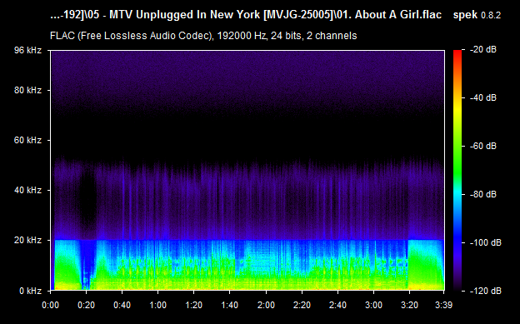Click the 96 kHz frequency axis label
The width and height of the screenshot is (520, 324).
(x=27, y=51)
